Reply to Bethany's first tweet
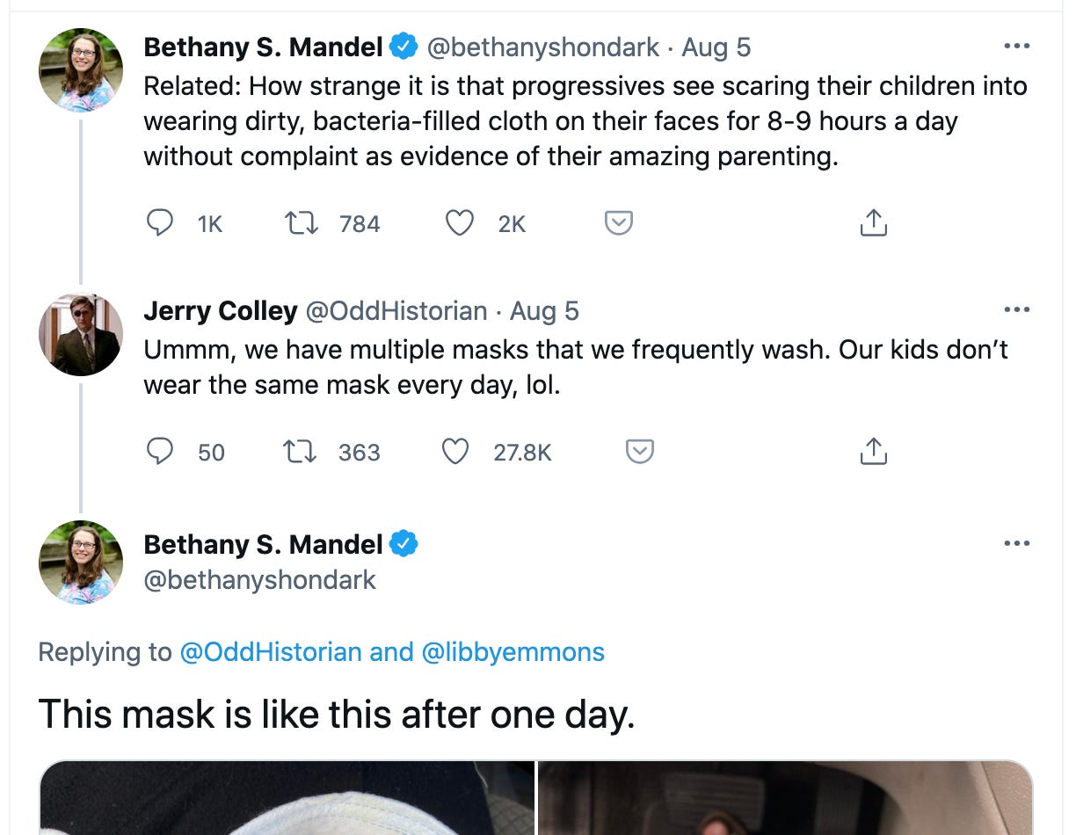This screenshot has height=835, width=1076. (x=159, y=223)
